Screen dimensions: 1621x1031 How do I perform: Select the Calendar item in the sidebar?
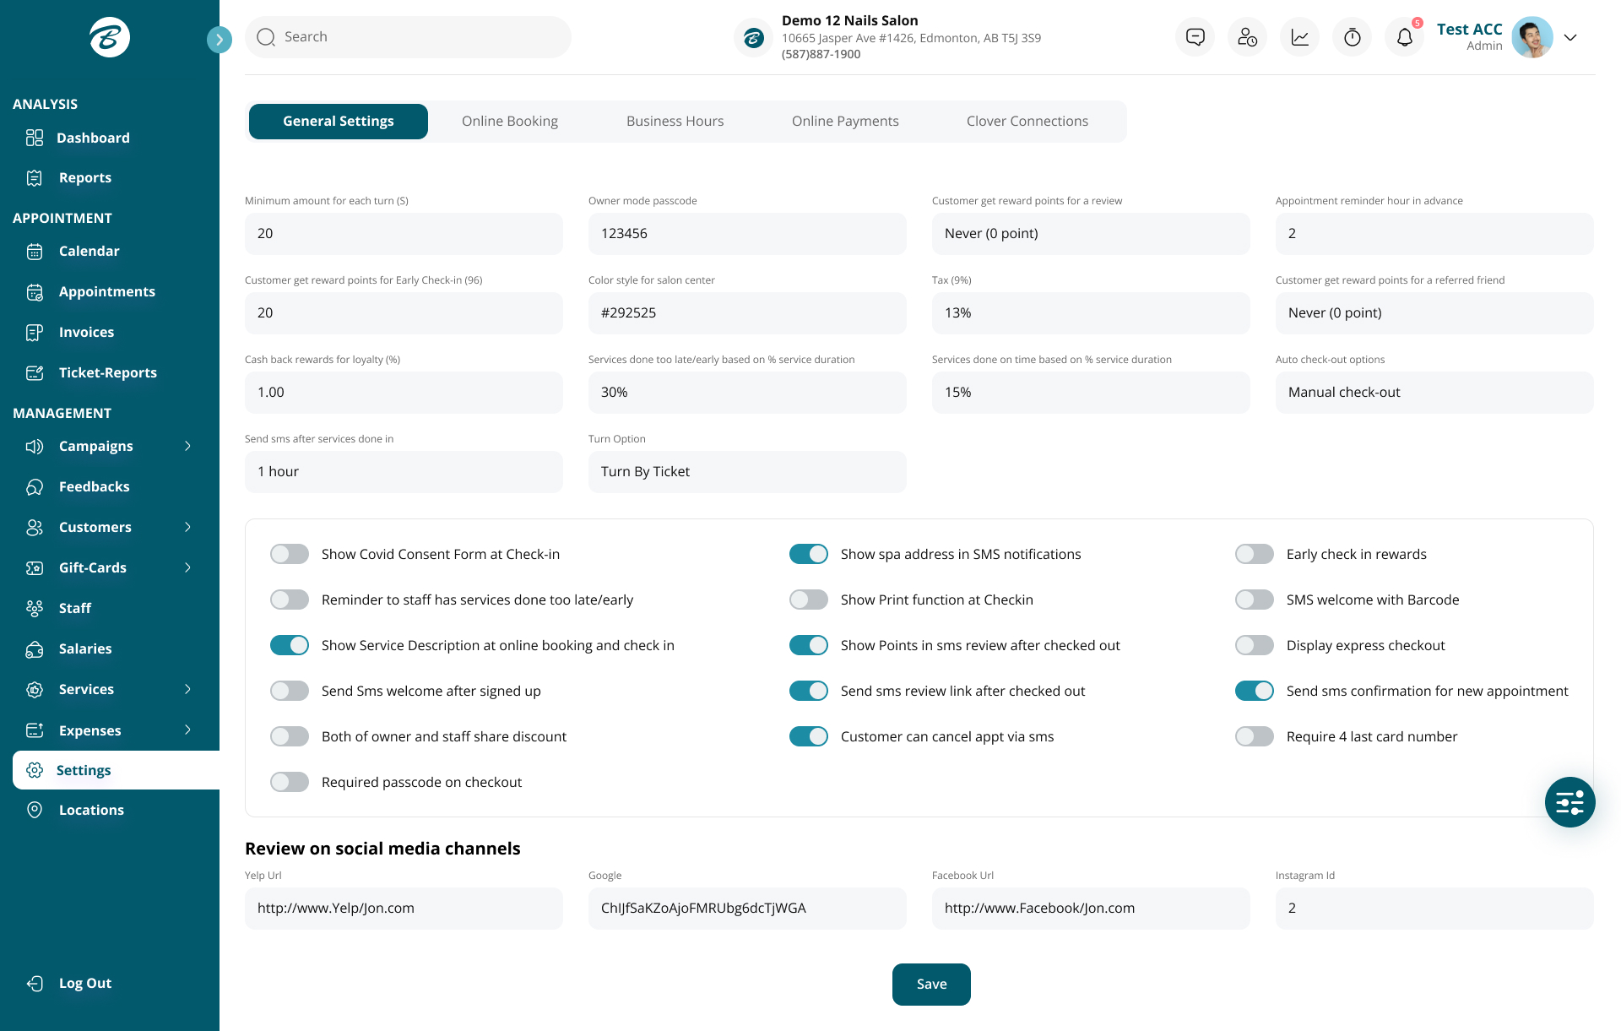(x=89, y=251)
